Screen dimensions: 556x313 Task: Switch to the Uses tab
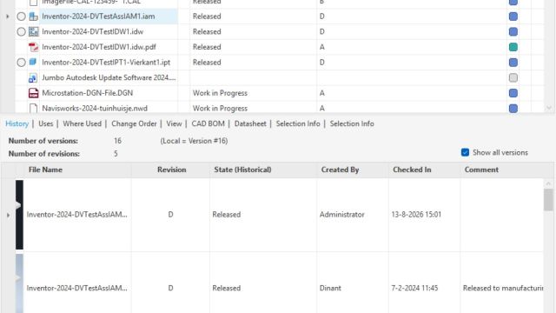[46, 123]
